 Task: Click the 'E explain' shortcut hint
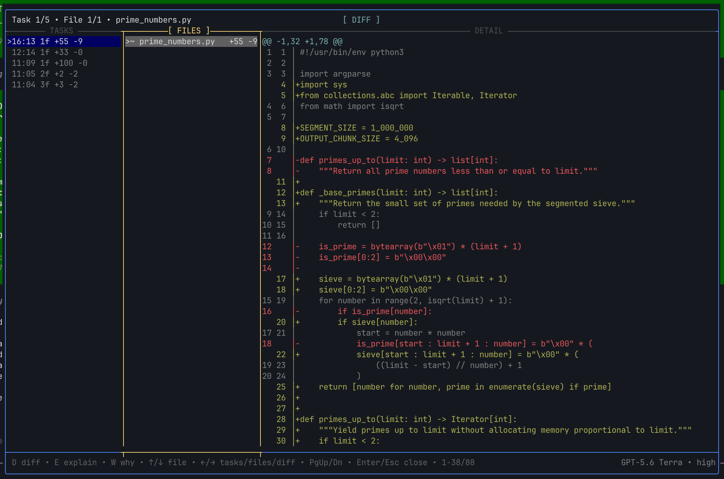coord(76,462)
